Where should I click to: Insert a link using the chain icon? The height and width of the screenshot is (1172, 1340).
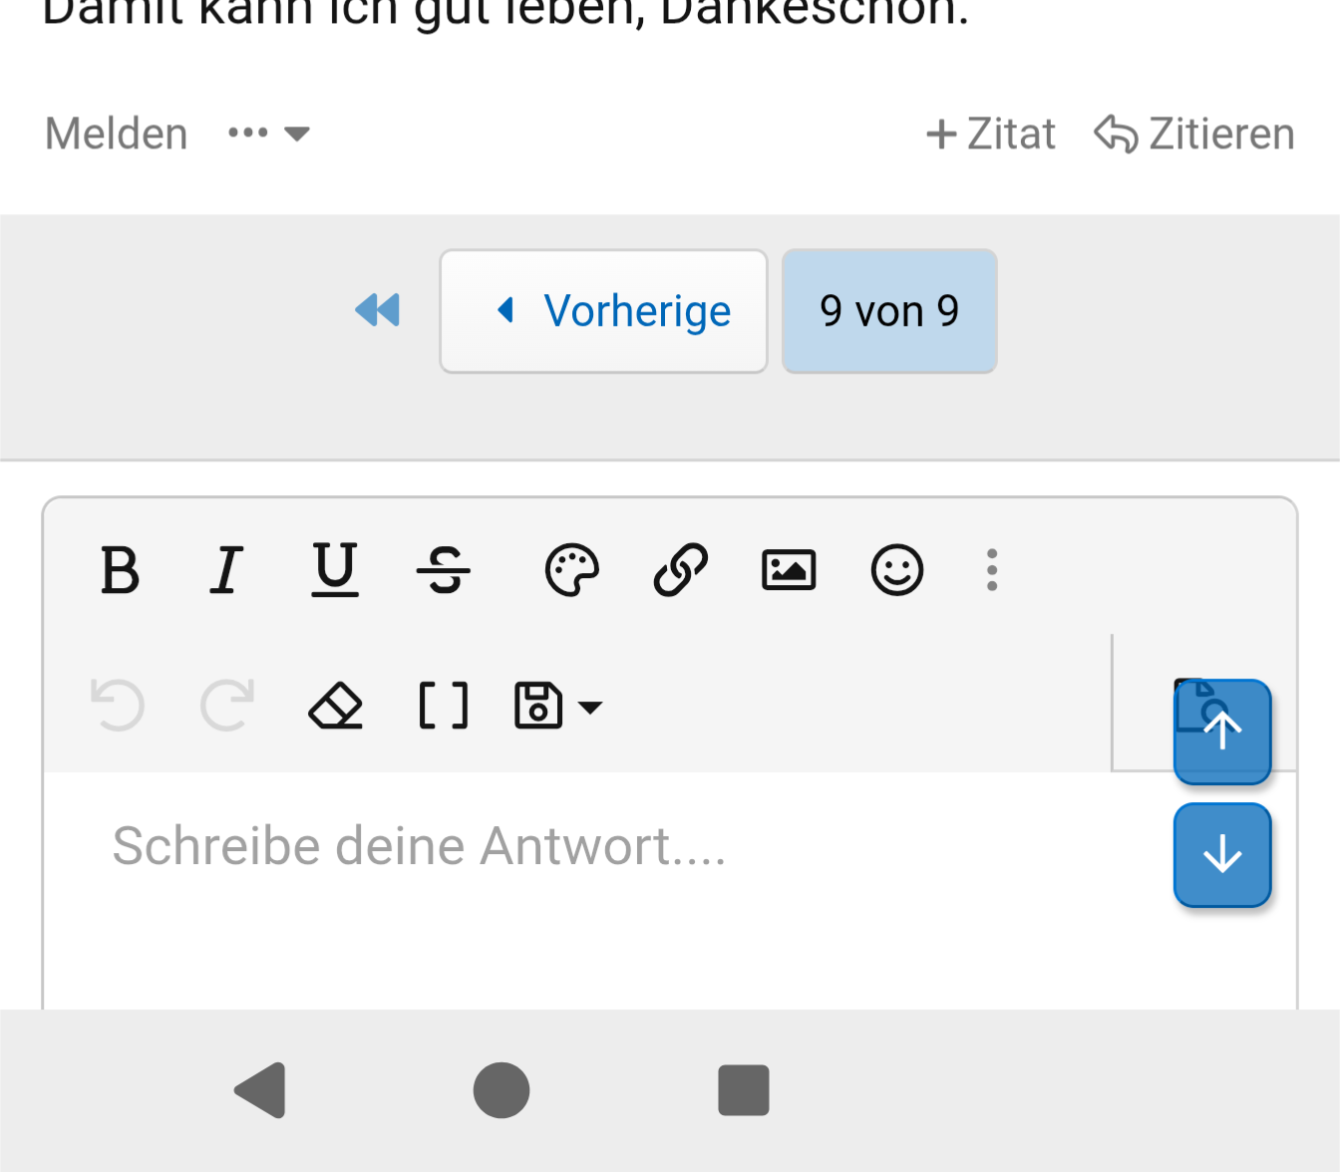(x=680, y=571)
